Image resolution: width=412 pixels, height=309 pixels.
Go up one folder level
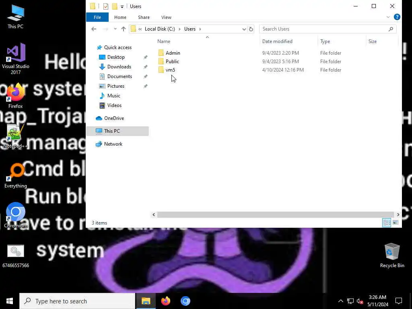pyautogui.click(x=123, y=29)
